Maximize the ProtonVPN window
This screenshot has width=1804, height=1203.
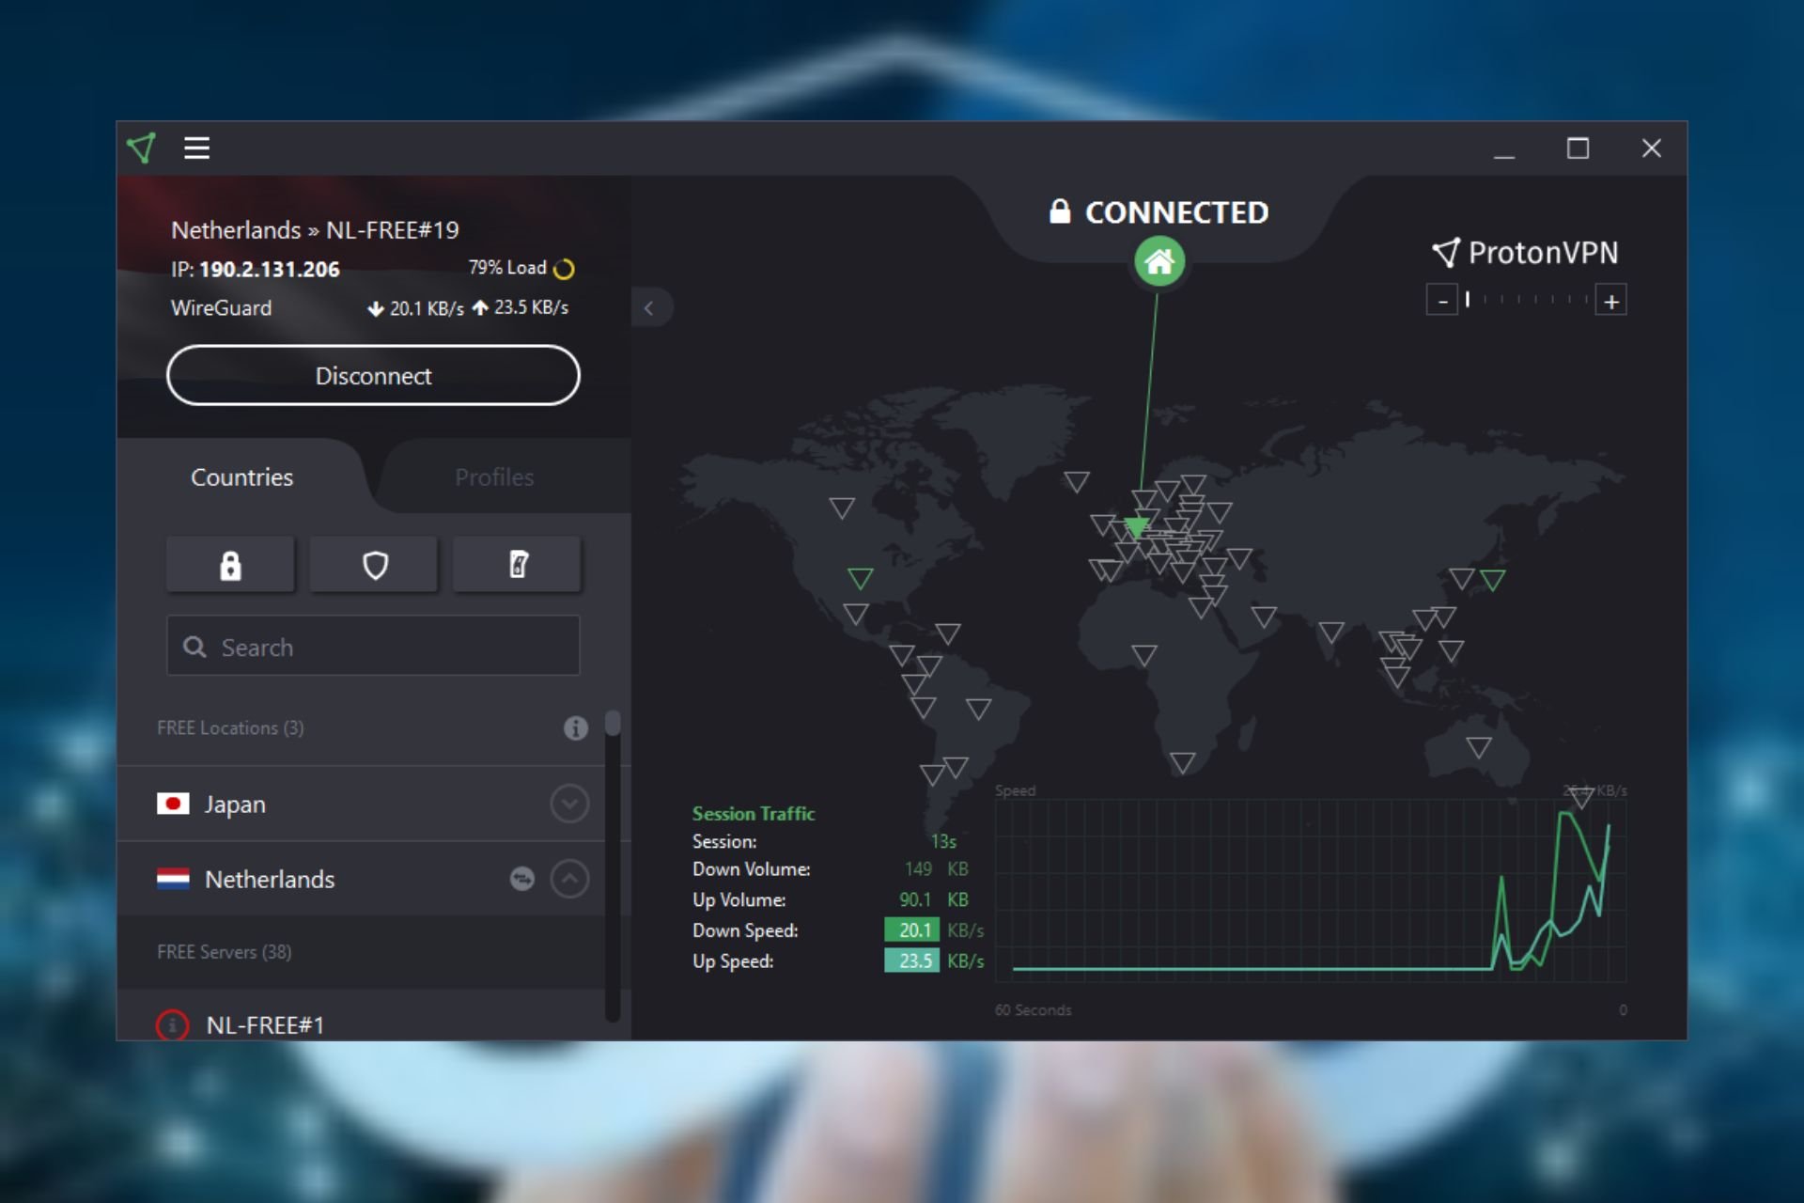coord(1578,148)
